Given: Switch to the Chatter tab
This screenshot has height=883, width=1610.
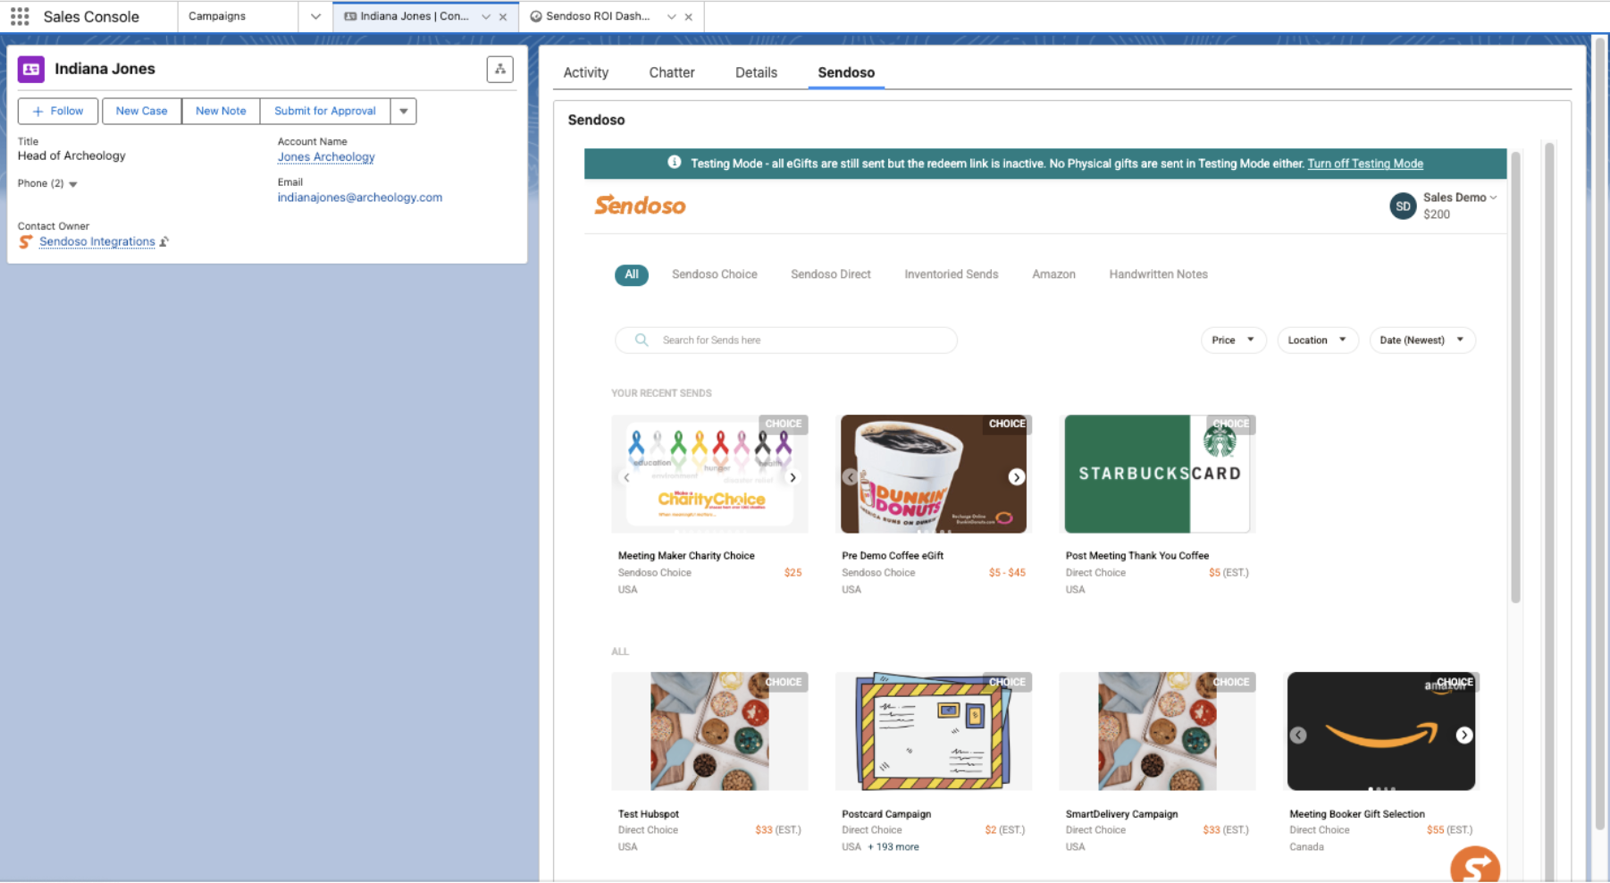Looking at the screenshot, I should click(671, 72).
